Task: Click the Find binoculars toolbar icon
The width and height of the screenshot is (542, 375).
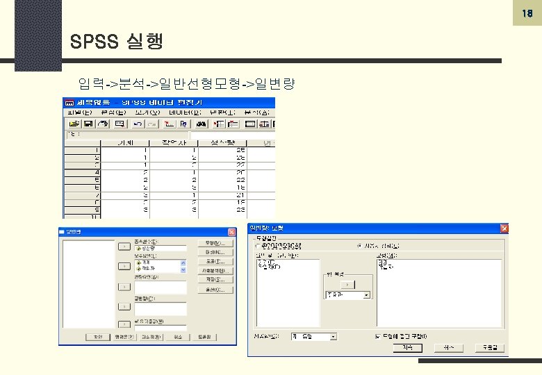Action: [x=202, y=124]
